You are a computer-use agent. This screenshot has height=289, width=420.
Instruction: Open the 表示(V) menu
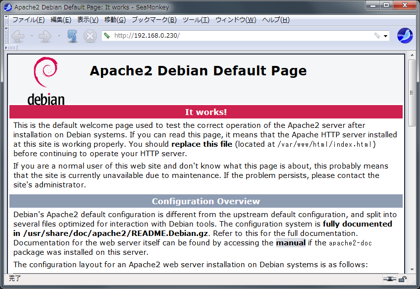pos(88,20)
